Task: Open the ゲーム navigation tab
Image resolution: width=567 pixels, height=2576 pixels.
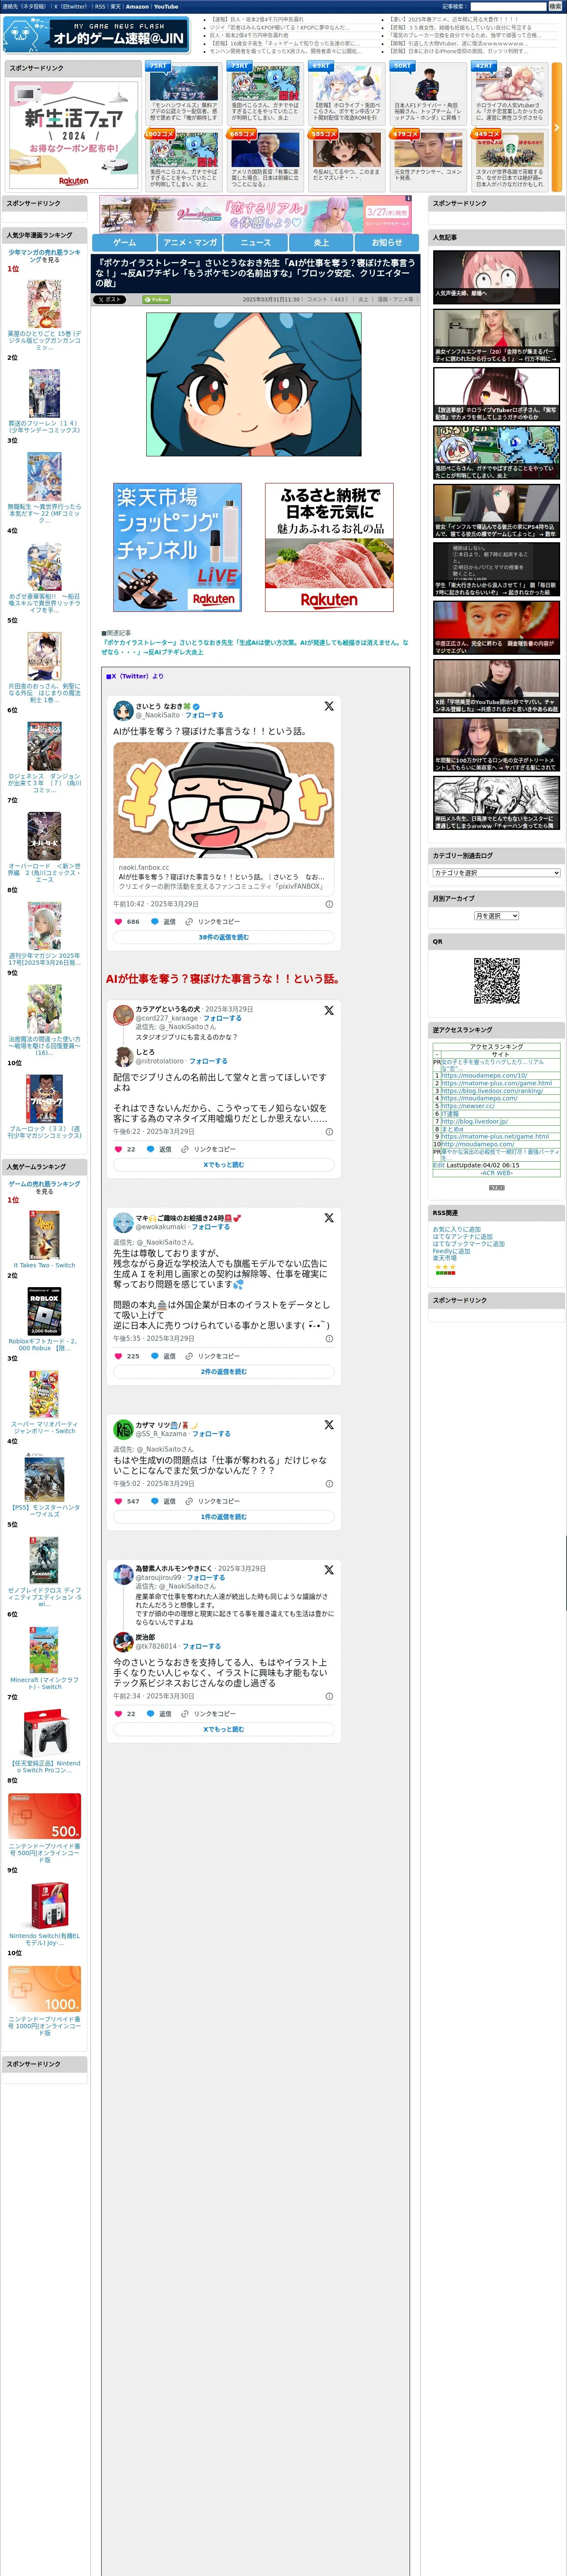Action: point(125,242)
